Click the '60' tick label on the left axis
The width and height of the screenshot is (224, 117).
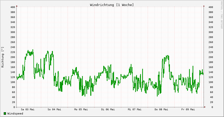13,92
